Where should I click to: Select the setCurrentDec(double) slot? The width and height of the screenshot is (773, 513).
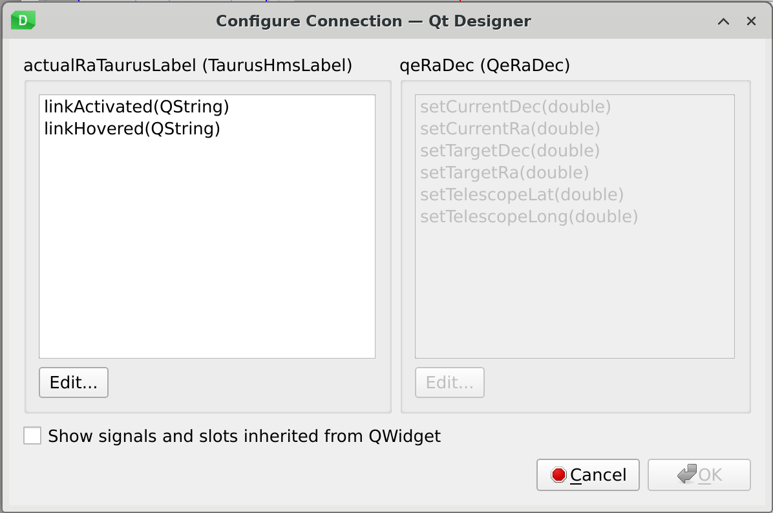coord(515,107)
